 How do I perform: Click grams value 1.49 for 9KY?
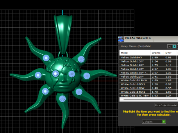[x=155, y=58]
